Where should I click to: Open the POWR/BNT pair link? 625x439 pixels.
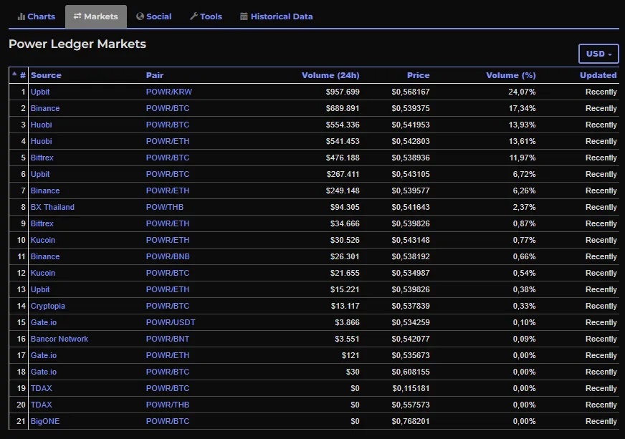pyautogui.click(x=168, y=339)
